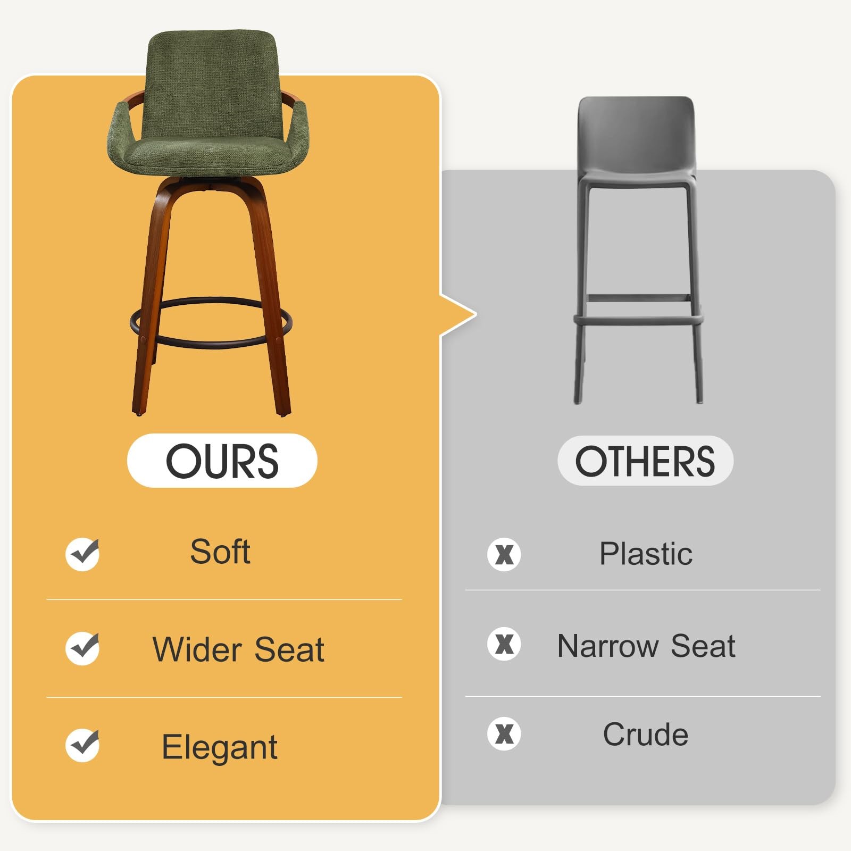This screenshot has height=851, width=851.
Task: Click the Elegant feature text
Action: pos(219,747)
